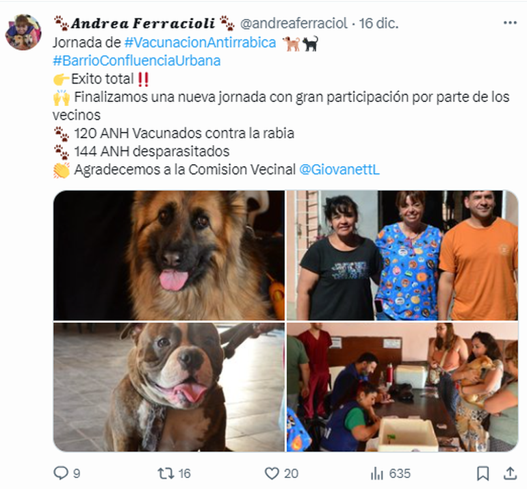The width and height of the screenshot is (527, 489).
Task: Enlarge the photo of three people posing
Action: point(402,255)
